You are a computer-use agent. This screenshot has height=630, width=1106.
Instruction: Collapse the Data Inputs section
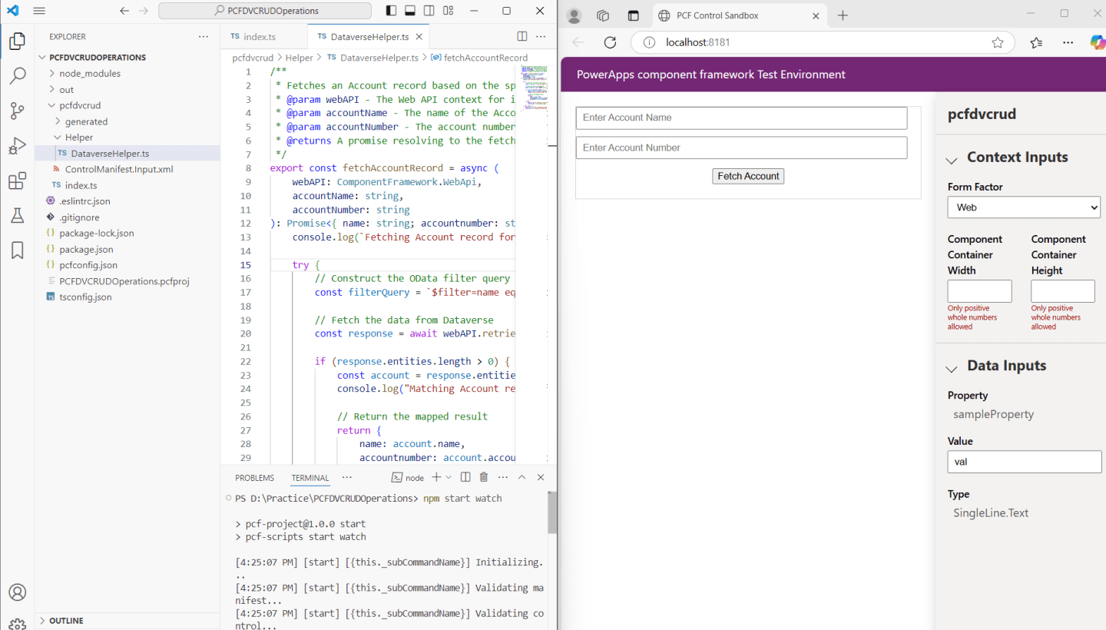pyautogui.click(x=952, y=368)
